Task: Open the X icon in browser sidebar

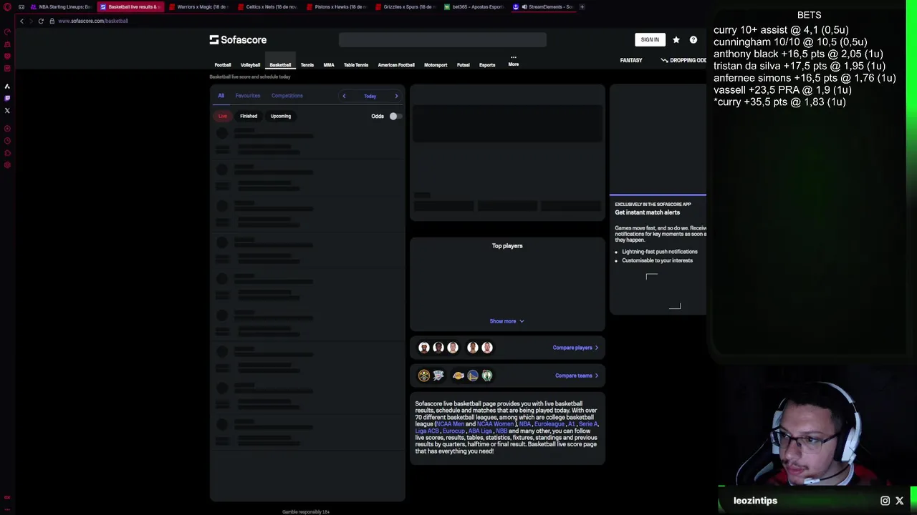Action: pyautogui.click(x=7, y=110)
